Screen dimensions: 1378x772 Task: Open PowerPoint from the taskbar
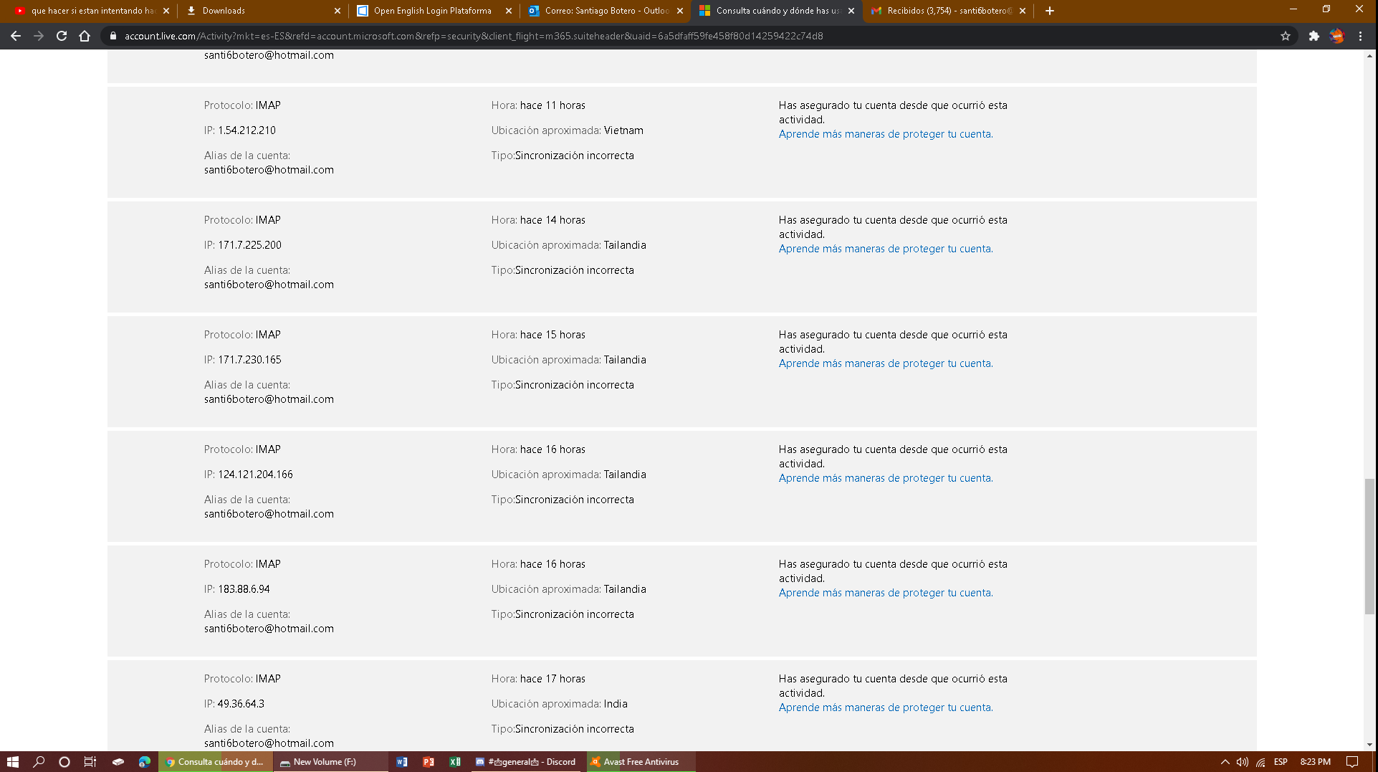click(x=429, y=762)
